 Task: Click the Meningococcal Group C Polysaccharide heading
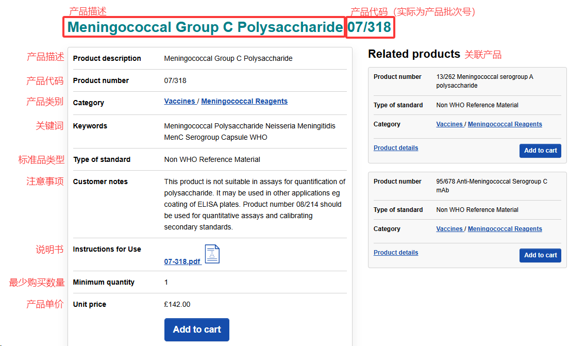click(205, 27)
